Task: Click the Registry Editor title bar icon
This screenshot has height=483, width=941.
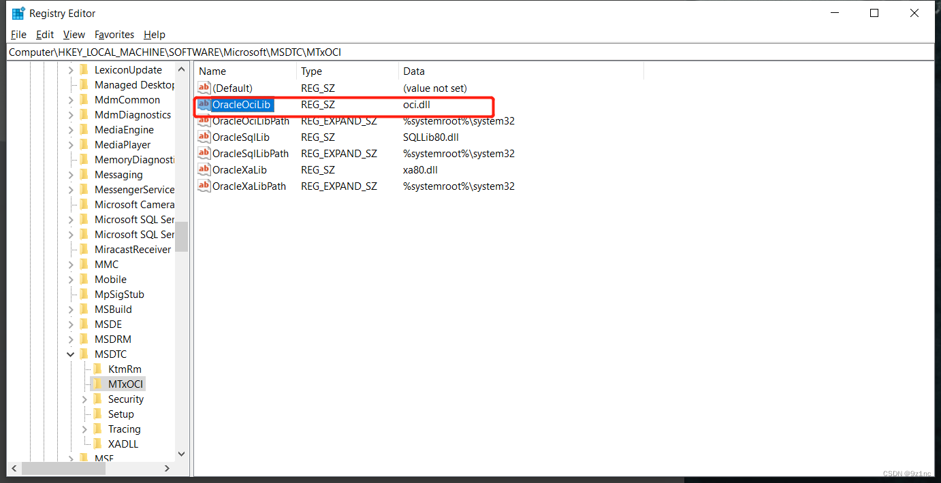Action: (x=18, y=13)
